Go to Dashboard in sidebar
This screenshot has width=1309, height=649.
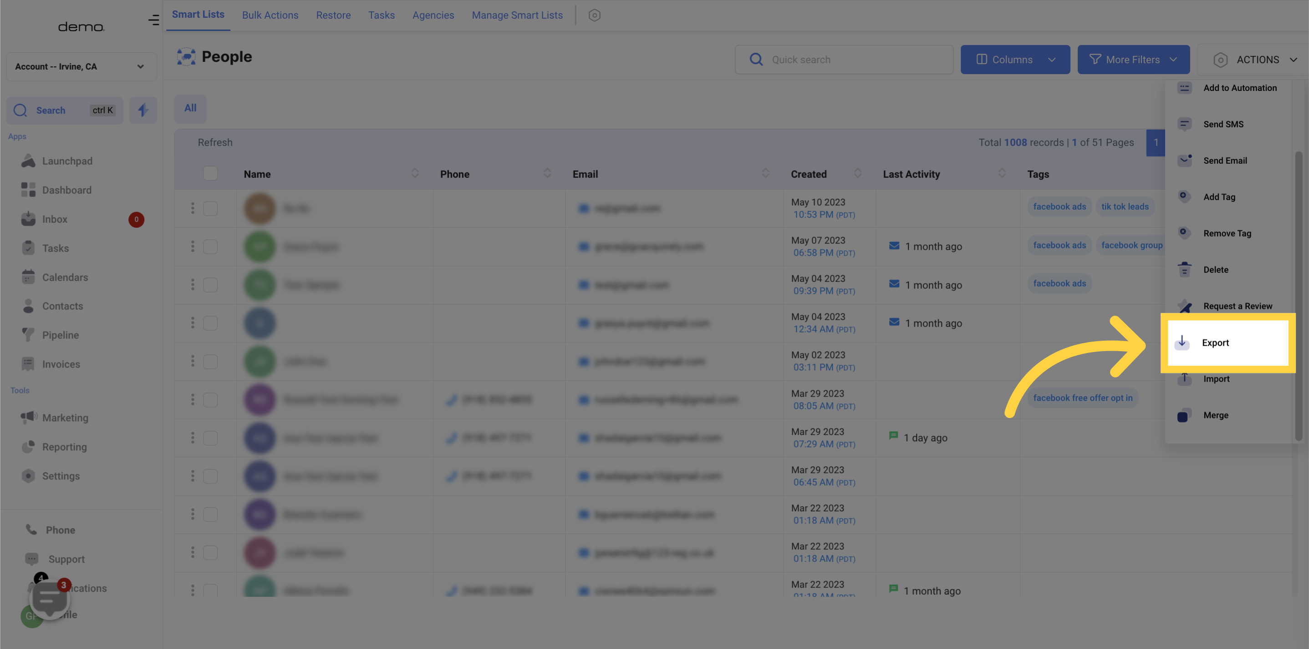[x=56, y=190]
